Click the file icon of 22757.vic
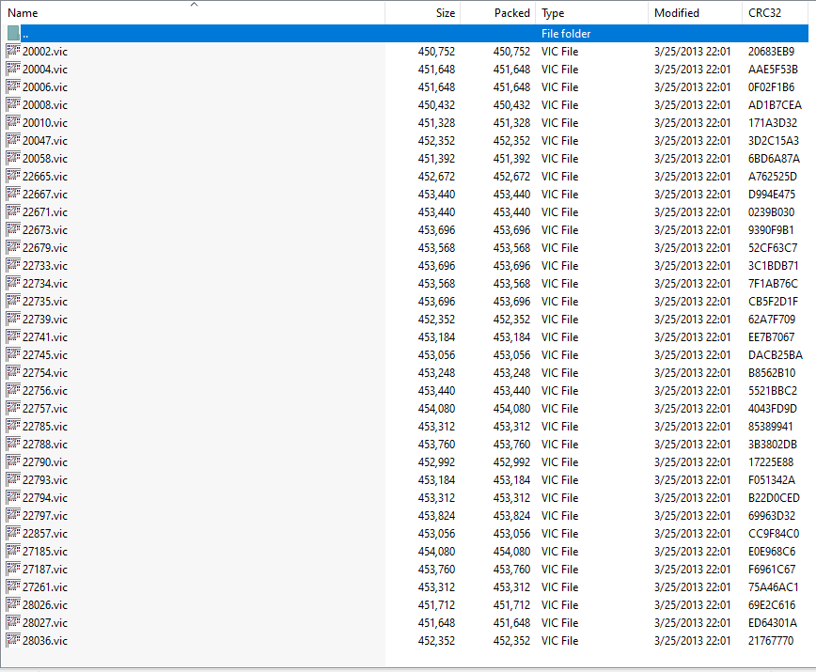Image resolution: width=816 pixels, height=672 pixels. pos(13,408)
